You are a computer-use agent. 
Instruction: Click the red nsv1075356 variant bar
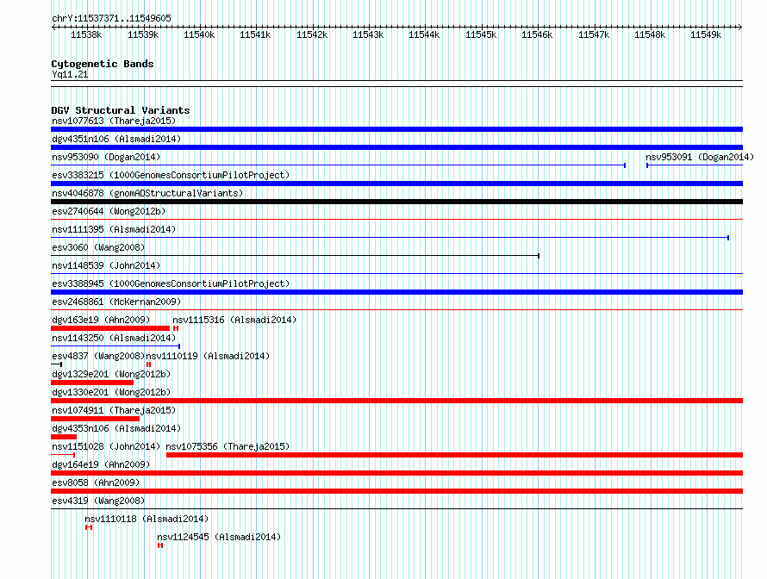click(454, 455)
